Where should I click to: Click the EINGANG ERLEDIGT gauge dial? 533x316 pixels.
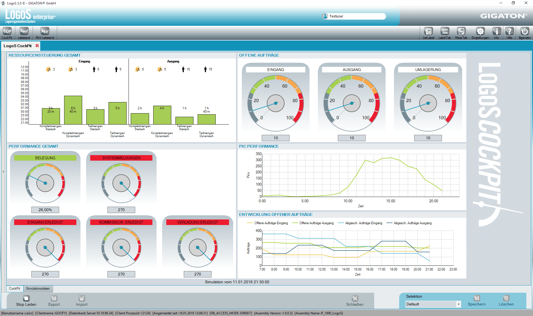[x=45, y=247]
